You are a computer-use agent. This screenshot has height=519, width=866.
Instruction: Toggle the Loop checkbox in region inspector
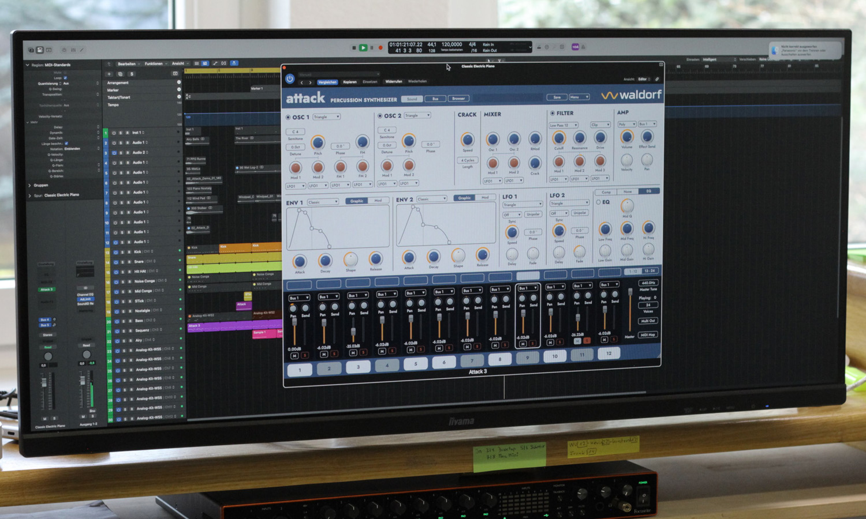pos(65,77)
